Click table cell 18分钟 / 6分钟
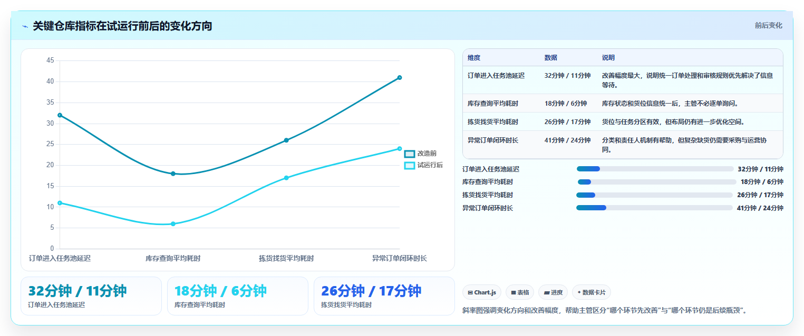Image resolution: width=804 pixels, height=336 pixels. [x=566, y=104]
